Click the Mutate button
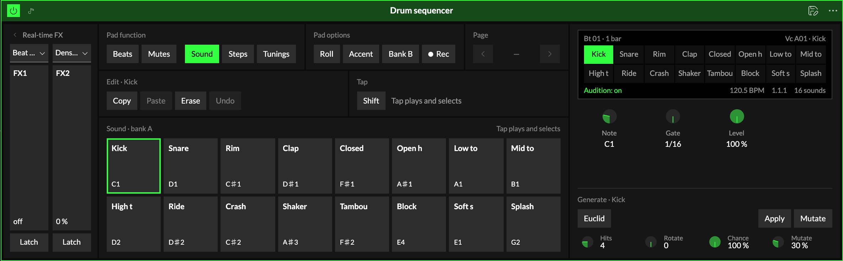 (813, 218)
